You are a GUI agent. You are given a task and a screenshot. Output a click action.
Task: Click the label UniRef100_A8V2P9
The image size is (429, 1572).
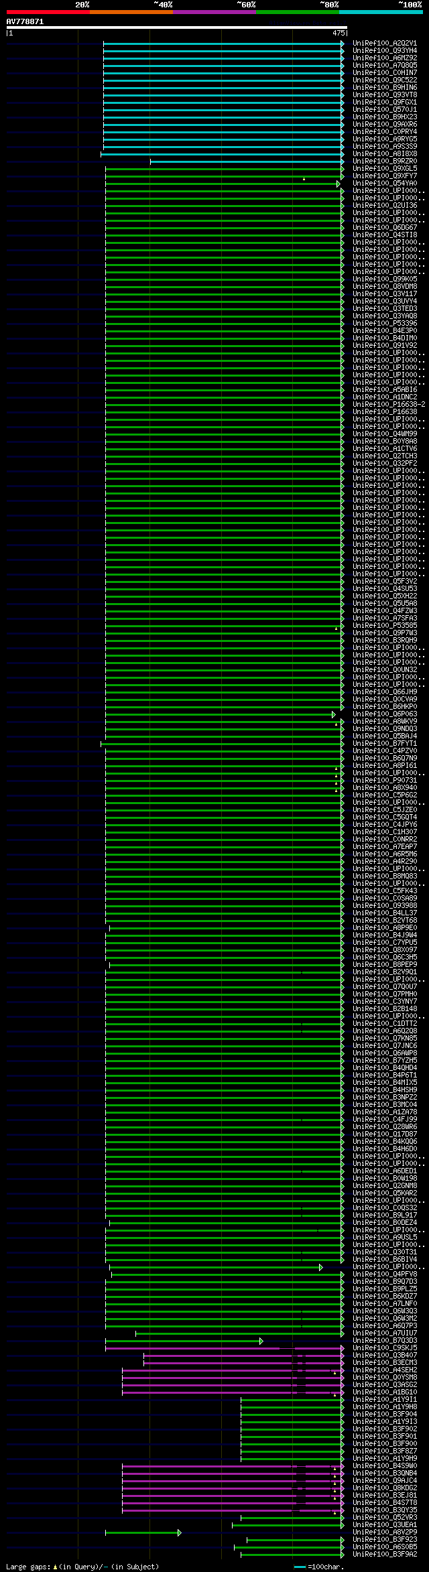pos(385,1532)
